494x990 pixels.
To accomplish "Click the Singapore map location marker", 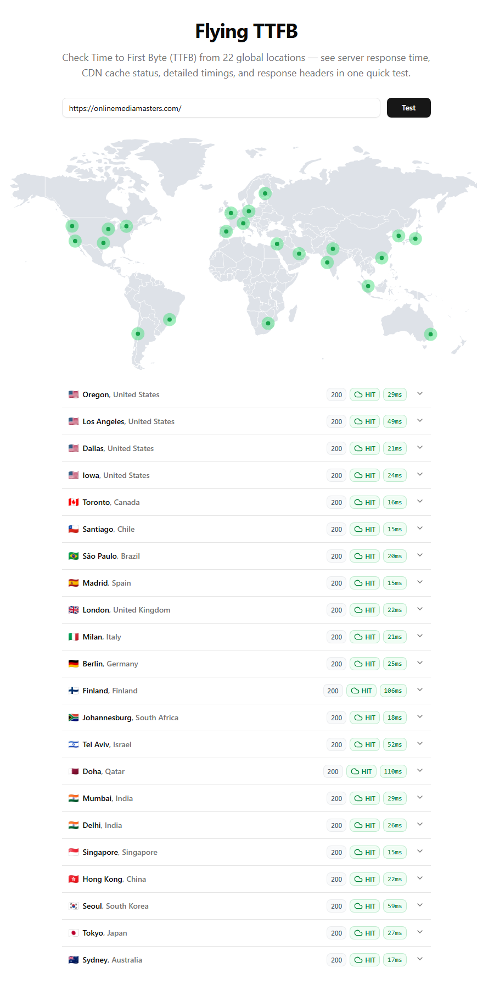I will (368, 286).
